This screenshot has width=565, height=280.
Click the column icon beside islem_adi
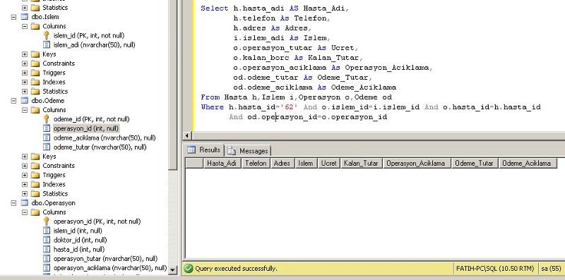click(x=46, y=44)
